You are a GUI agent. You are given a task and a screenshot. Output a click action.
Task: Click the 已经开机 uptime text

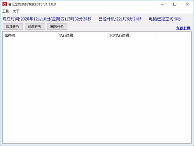(120, 19)
